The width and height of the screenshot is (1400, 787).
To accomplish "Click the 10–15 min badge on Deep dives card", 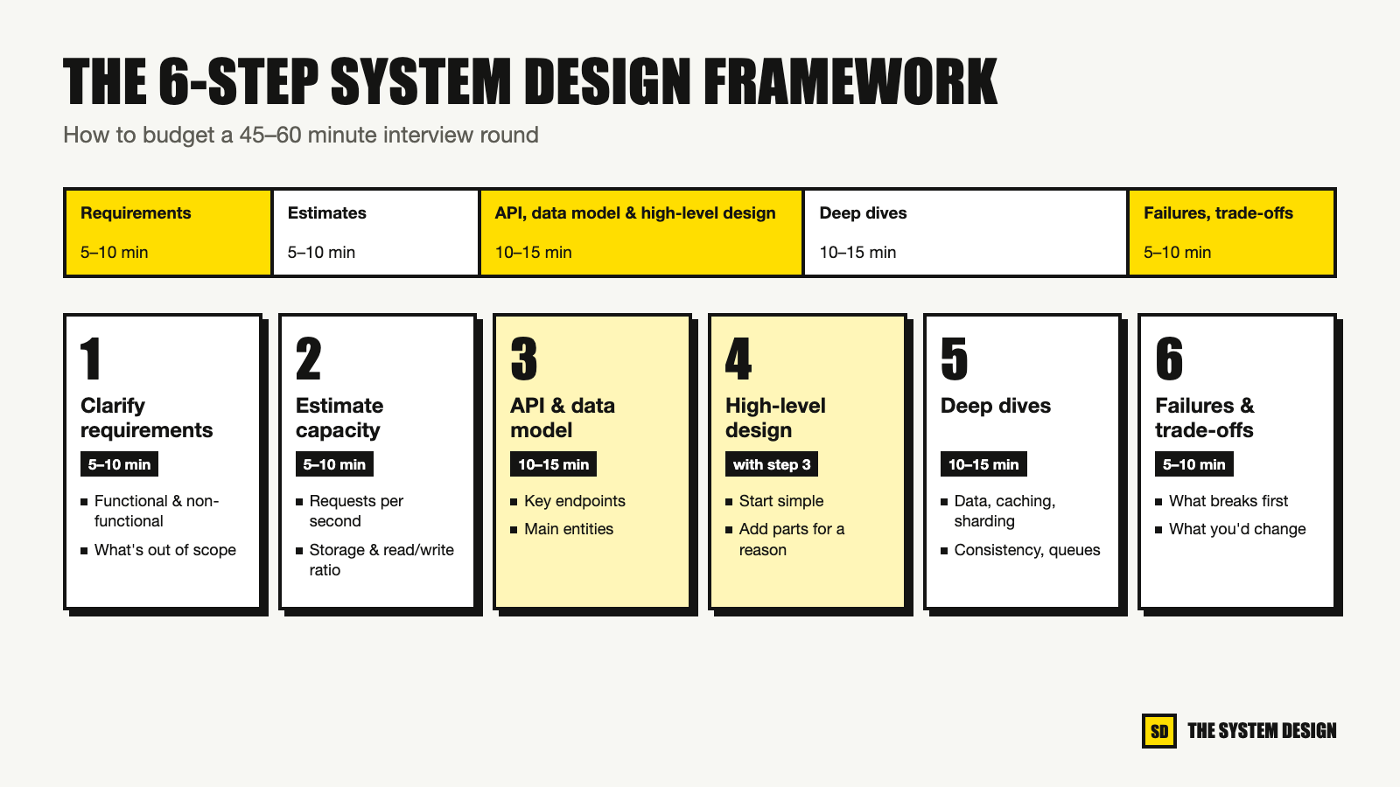I will tap(983, 464).
